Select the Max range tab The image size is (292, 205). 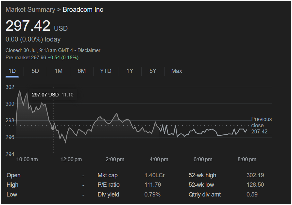click(177, 71)
